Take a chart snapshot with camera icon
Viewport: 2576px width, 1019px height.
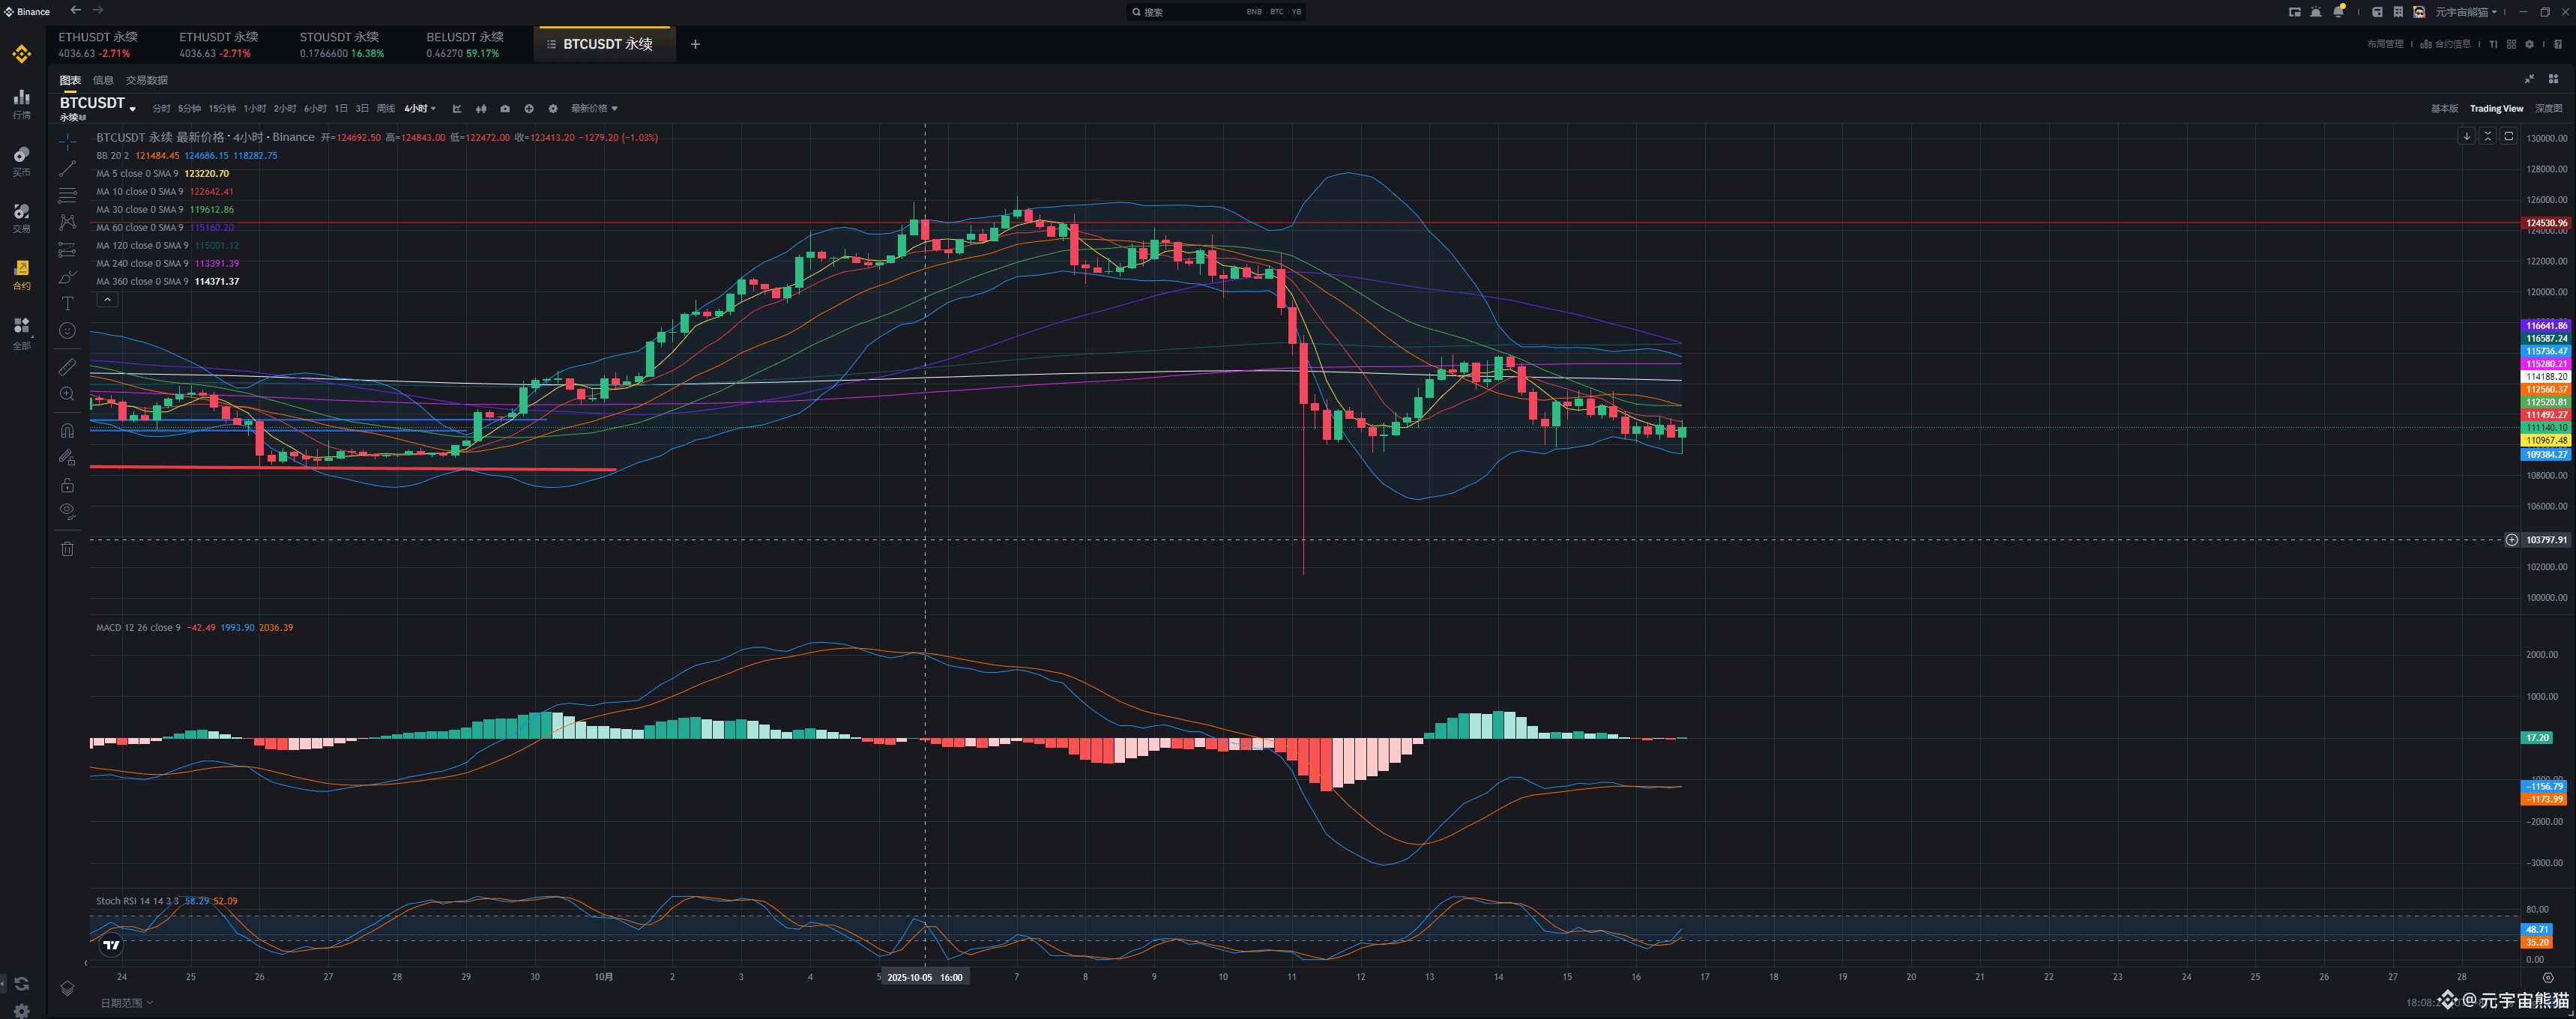(x=505, y=108)
